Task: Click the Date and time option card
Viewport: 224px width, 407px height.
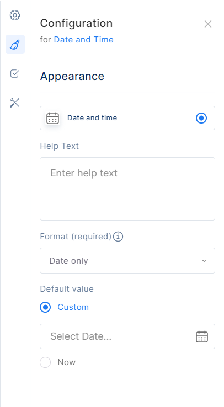Action: tap(127, 118)
